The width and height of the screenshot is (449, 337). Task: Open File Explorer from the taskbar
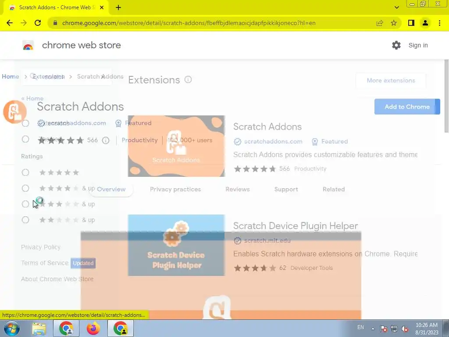[x=39, y=329]
